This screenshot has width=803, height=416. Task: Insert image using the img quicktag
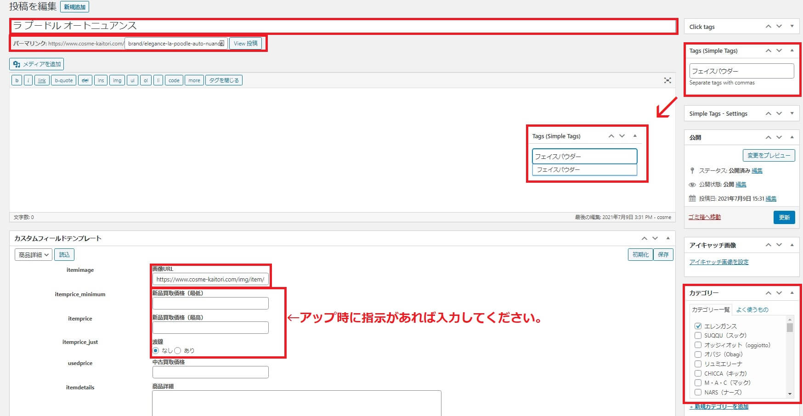(x=117, y=80)
